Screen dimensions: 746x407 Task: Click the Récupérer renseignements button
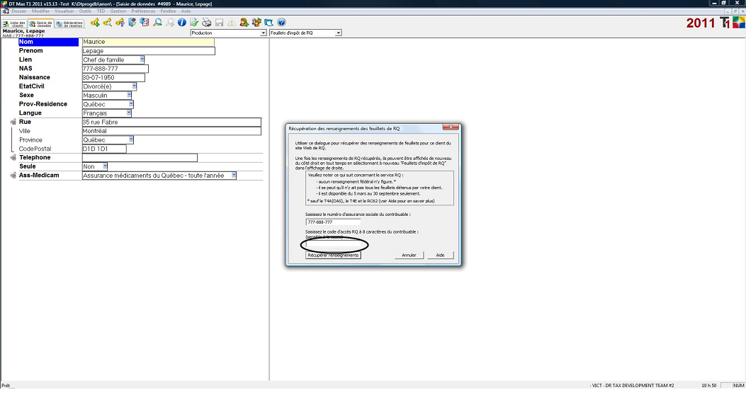point(333,256)
